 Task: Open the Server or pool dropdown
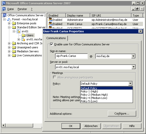point(133,67)
